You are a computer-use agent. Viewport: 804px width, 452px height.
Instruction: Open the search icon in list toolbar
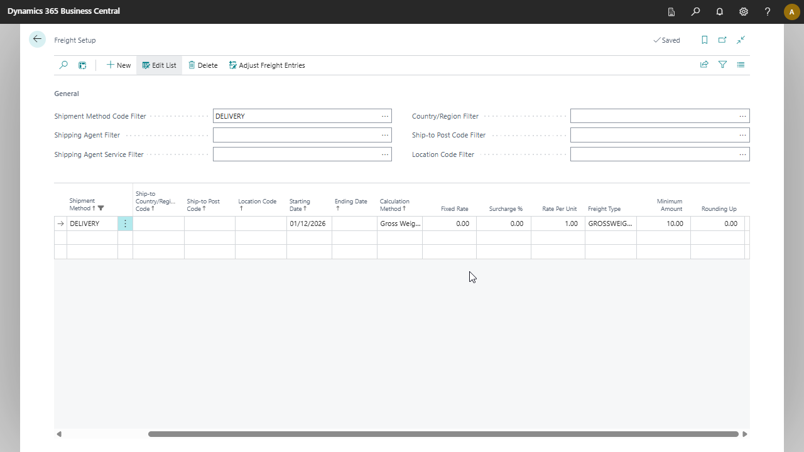tap(63, 65)
